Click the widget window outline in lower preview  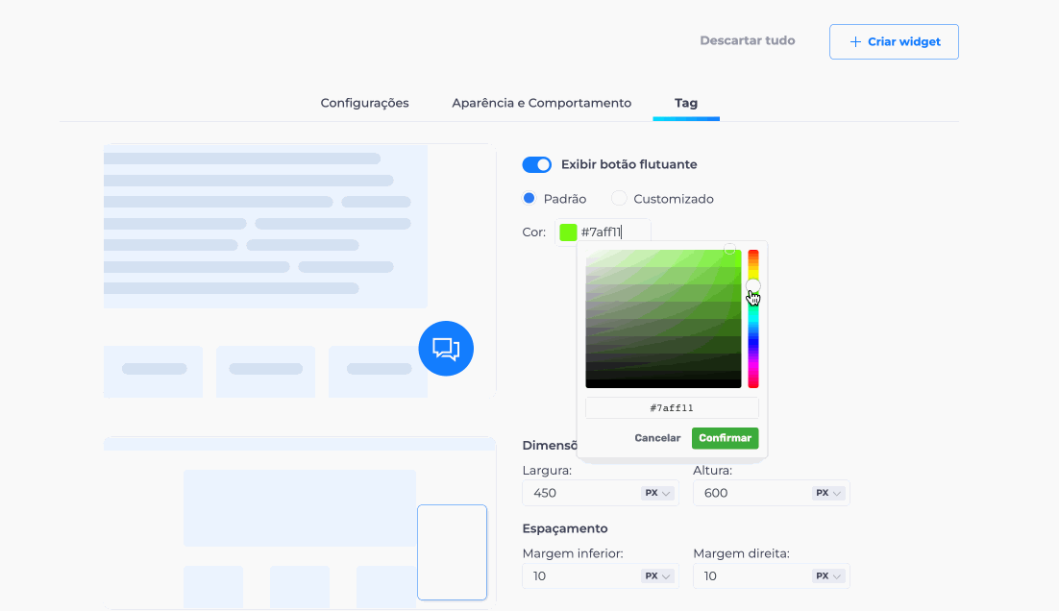tap(452, 552)
